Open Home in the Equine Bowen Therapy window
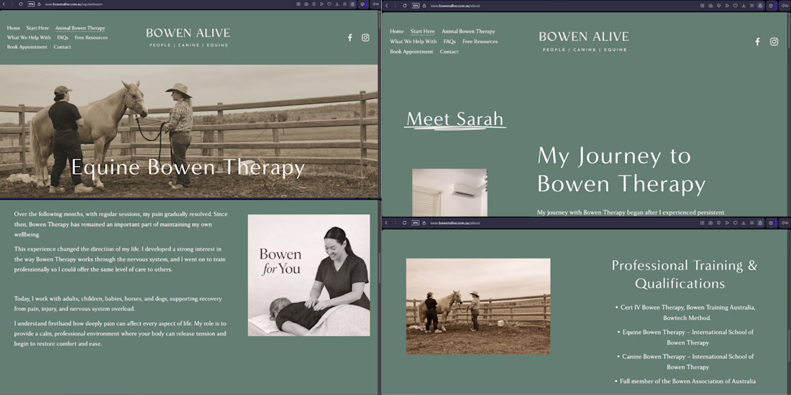Viewport: 791px width, 395px height. pos(14,28)
